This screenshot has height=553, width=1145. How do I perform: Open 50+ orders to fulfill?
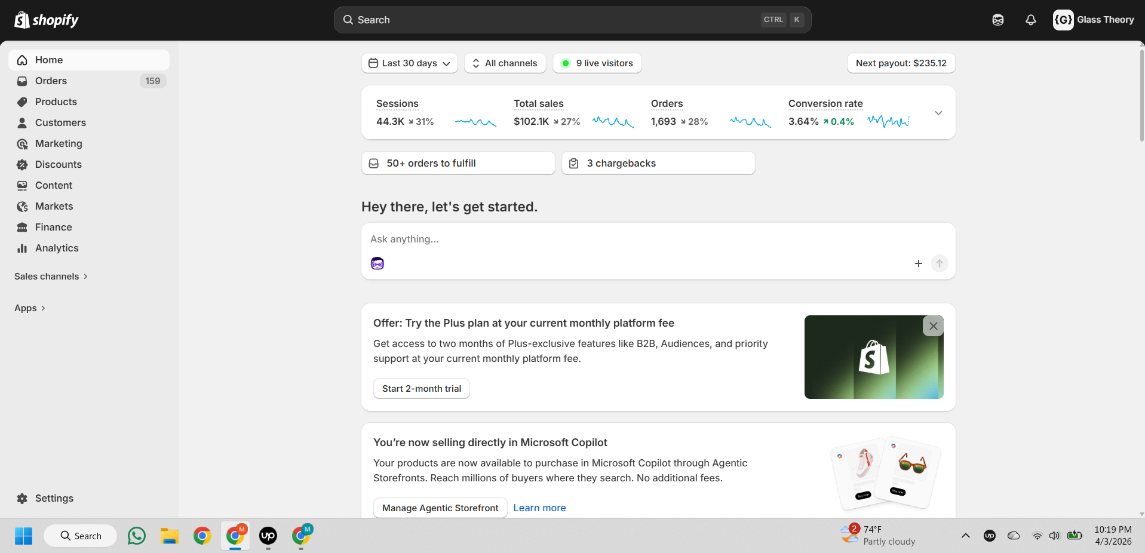point(458,163)
